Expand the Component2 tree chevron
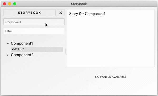Screen dimensions: 158x96 pos(8,55)
